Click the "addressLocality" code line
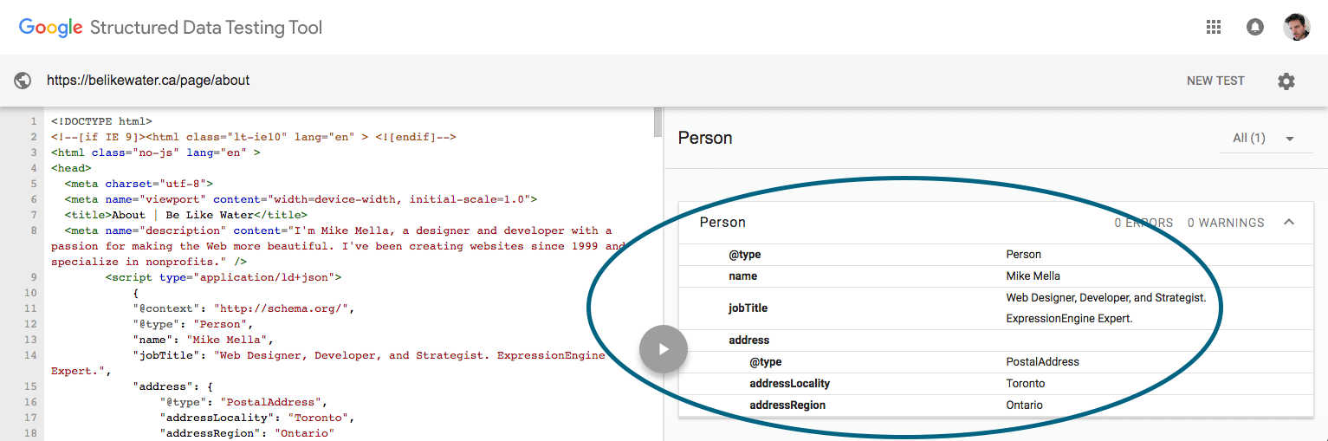 click(256, 418)
